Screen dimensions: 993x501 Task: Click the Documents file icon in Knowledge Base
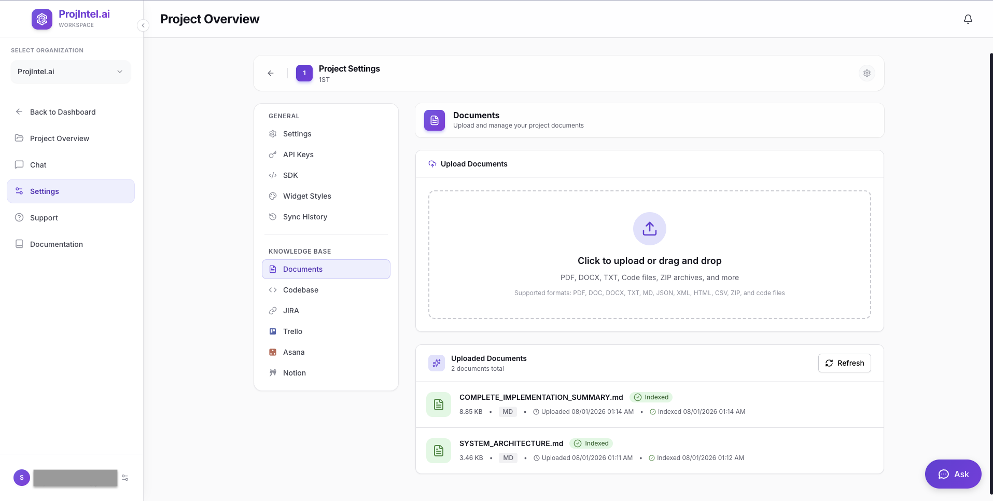pyautogui.click(x=273, y=269)
